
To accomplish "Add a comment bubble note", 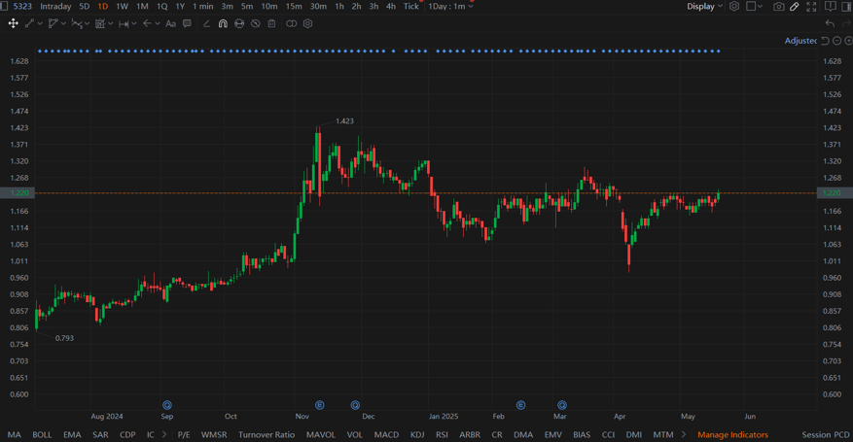I will (x=187, y=23).
